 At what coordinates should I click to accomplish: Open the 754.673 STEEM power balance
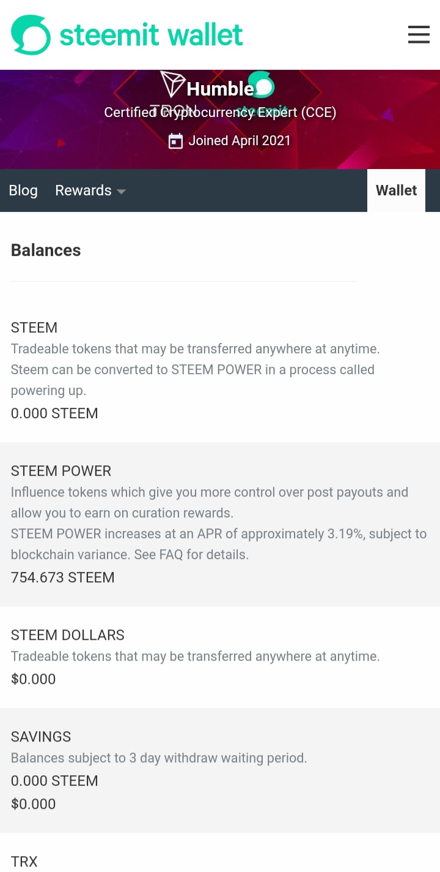click(x=63, y=577)
